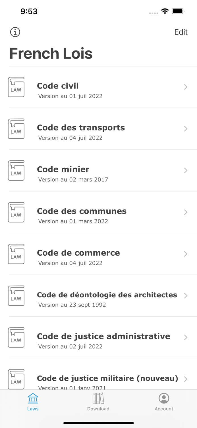
Task: Switch to the Account tab
Action: (x=164, y=401)
